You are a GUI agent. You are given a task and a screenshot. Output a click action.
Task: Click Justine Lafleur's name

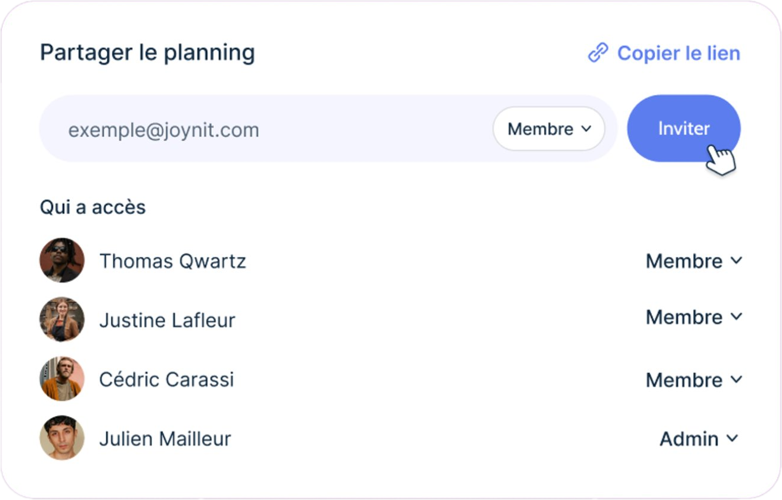pos(168,320)
